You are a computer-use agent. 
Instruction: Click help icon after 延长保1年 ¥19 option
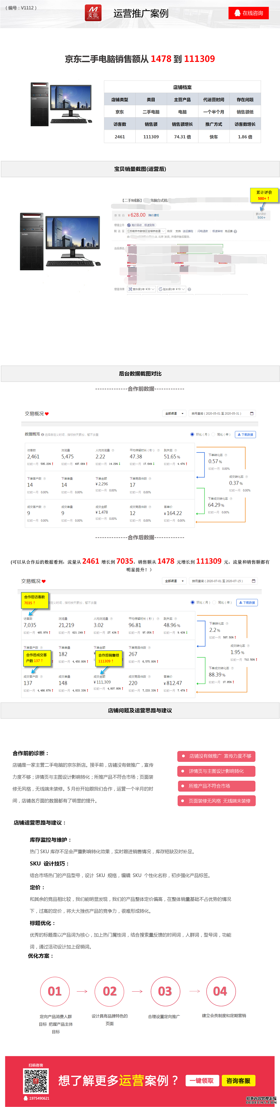click(x=189, y=289)
